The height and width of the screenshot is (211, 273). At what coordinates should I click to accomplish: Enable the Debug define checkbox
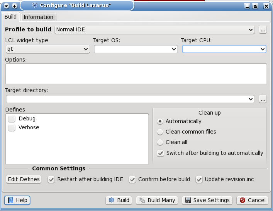coord(12,119)
